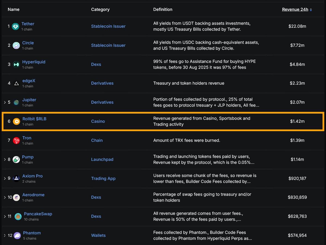
Task: Click Rollbit revenue value $1.42m
Action: 297,121
